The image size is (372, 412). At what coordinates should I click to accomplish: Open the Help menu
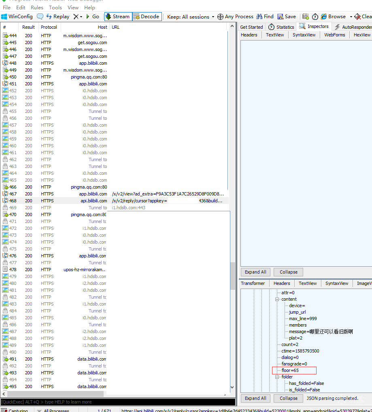89,8
